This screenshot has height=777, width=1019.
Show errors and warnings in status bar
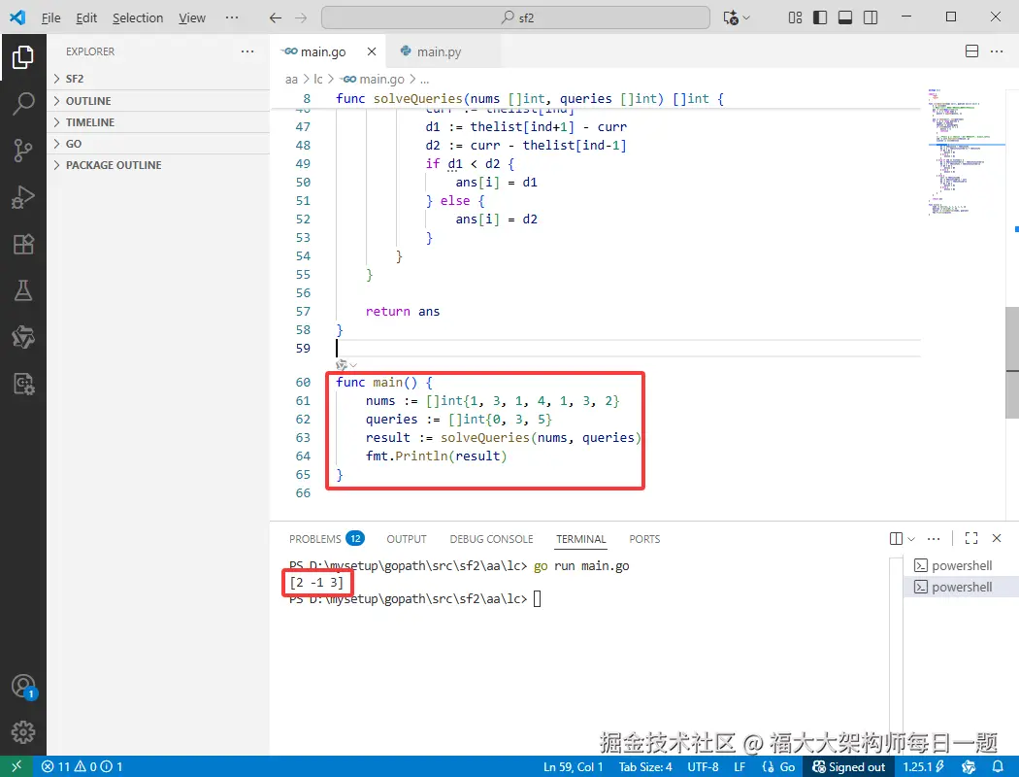point(82,766)
